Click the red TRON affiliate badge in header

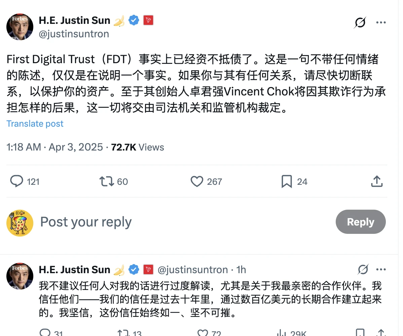pos(148,20)
